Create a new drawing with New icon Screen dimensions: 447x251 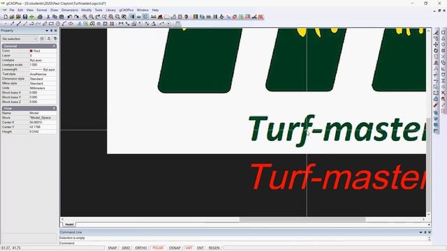(x=6, y=17)
